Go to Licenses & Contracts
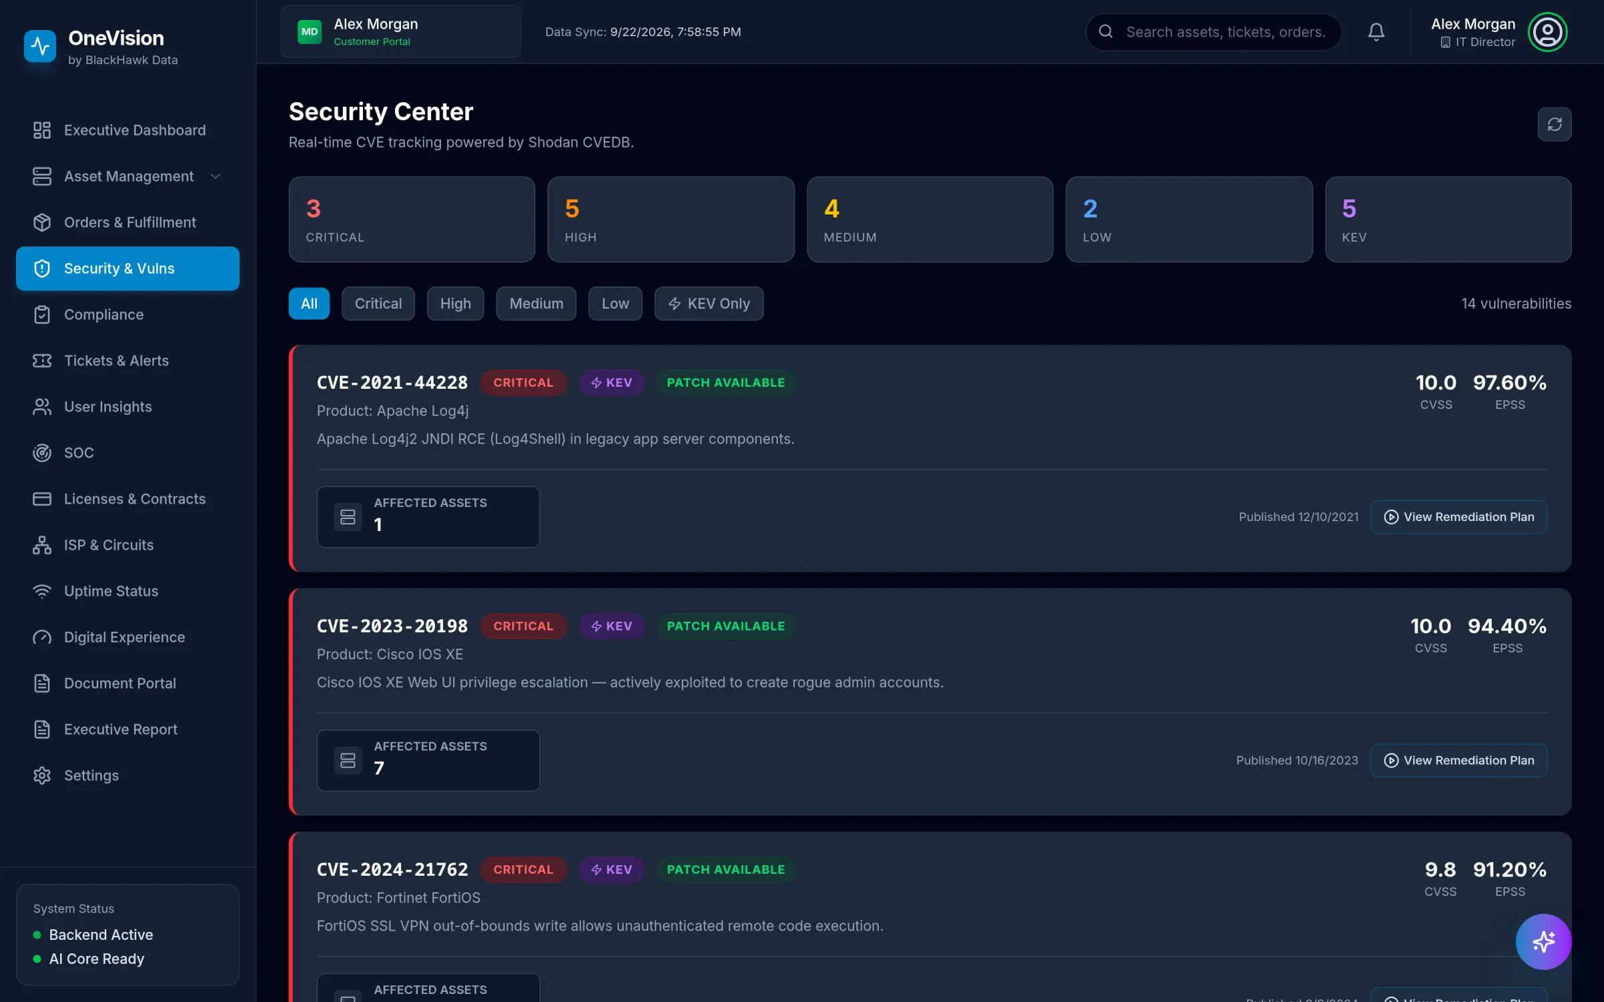1604x1002 pixels. pyautogui.click(x=128, y=499)
